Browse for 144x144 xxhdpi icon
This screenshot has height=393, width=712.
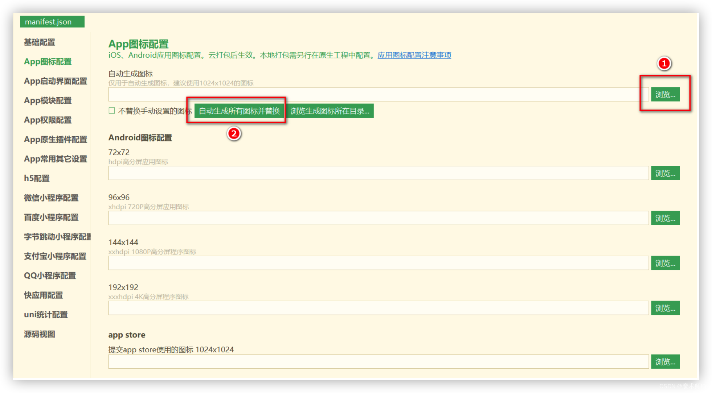(665, 263)
